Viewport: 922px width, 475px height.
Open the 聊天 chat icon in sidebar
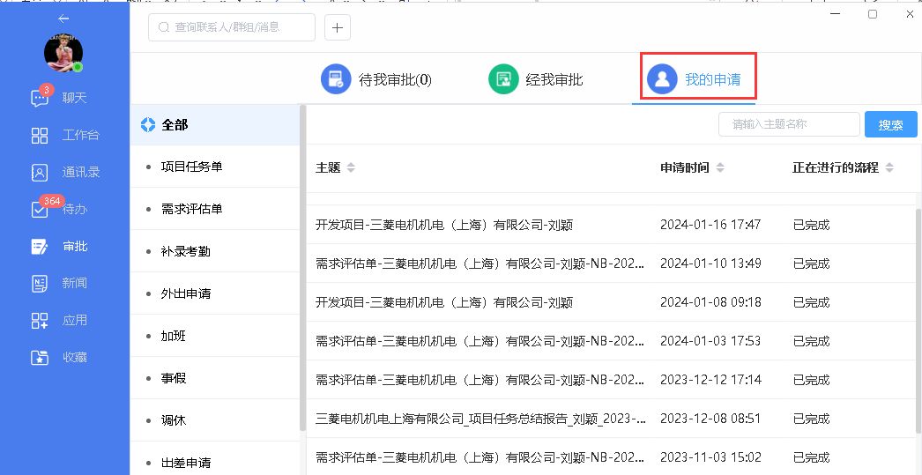(x=40, y=98)
